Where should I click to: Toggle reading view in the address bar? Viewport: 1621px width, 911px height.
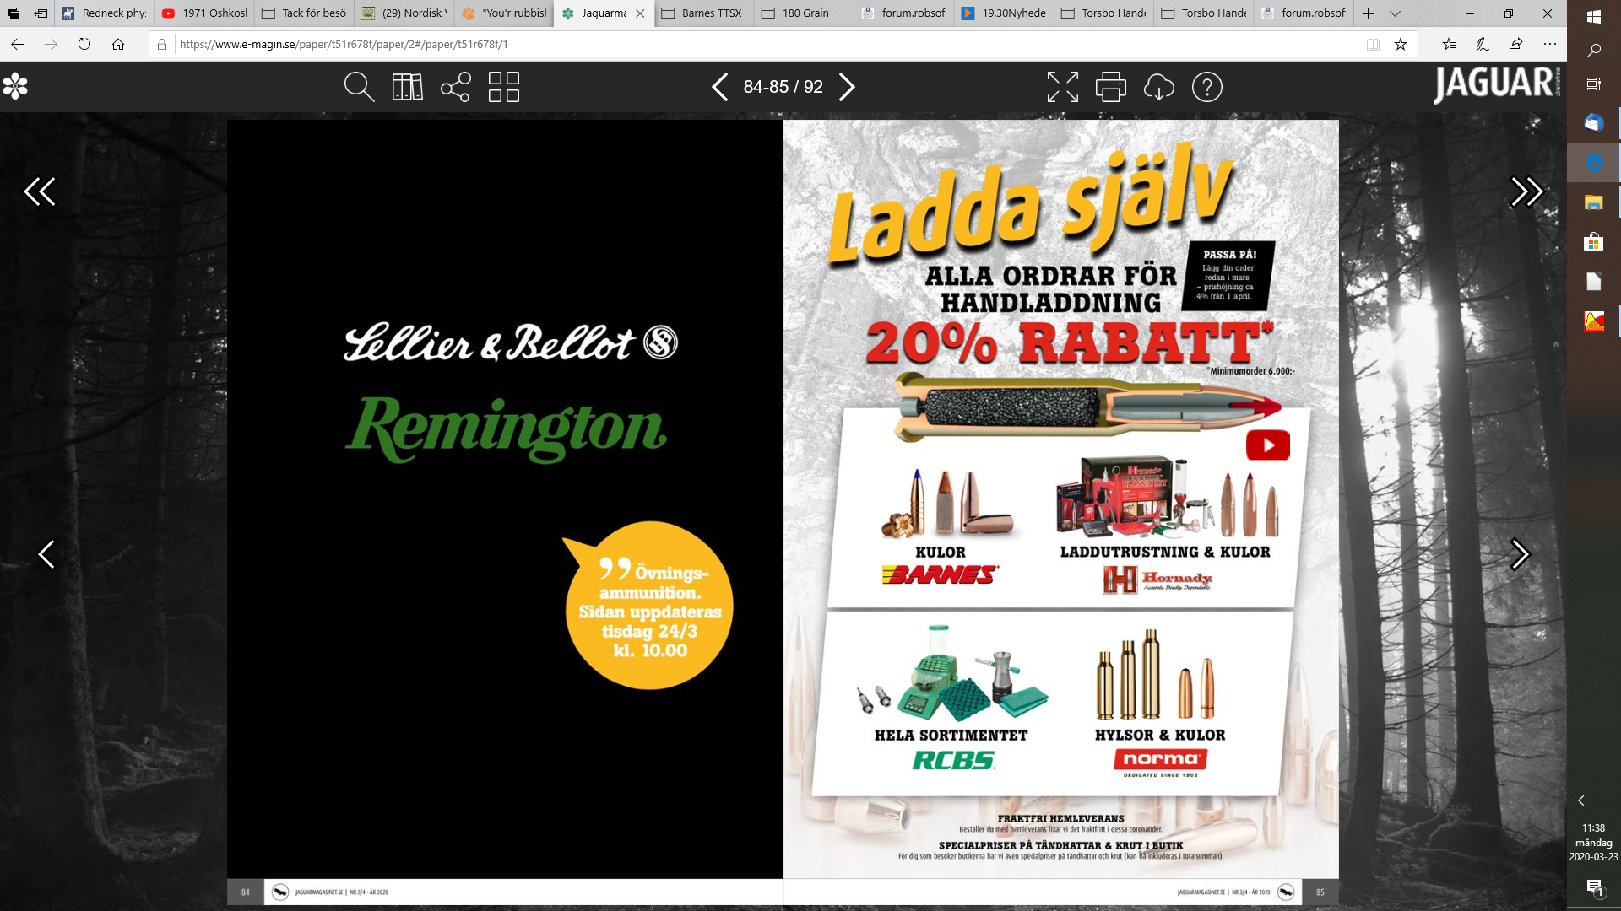(1373, 45)
